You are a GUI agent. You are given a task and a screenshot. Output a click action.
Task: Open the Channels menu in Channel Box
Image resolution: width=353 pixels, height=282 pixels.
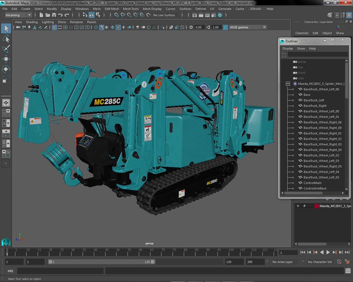(302, 33)
